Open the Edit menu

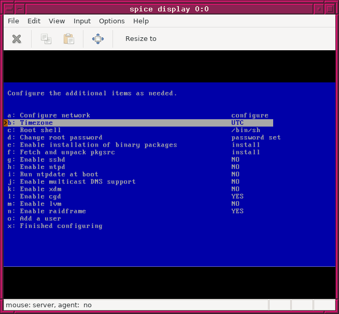(34, 21)
